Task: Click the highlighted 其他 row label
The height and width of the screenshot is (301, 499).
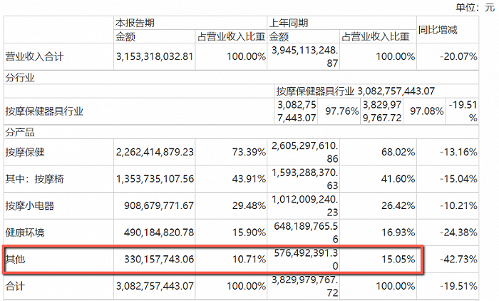Action: pyautogui.click(x=16, y=260)
